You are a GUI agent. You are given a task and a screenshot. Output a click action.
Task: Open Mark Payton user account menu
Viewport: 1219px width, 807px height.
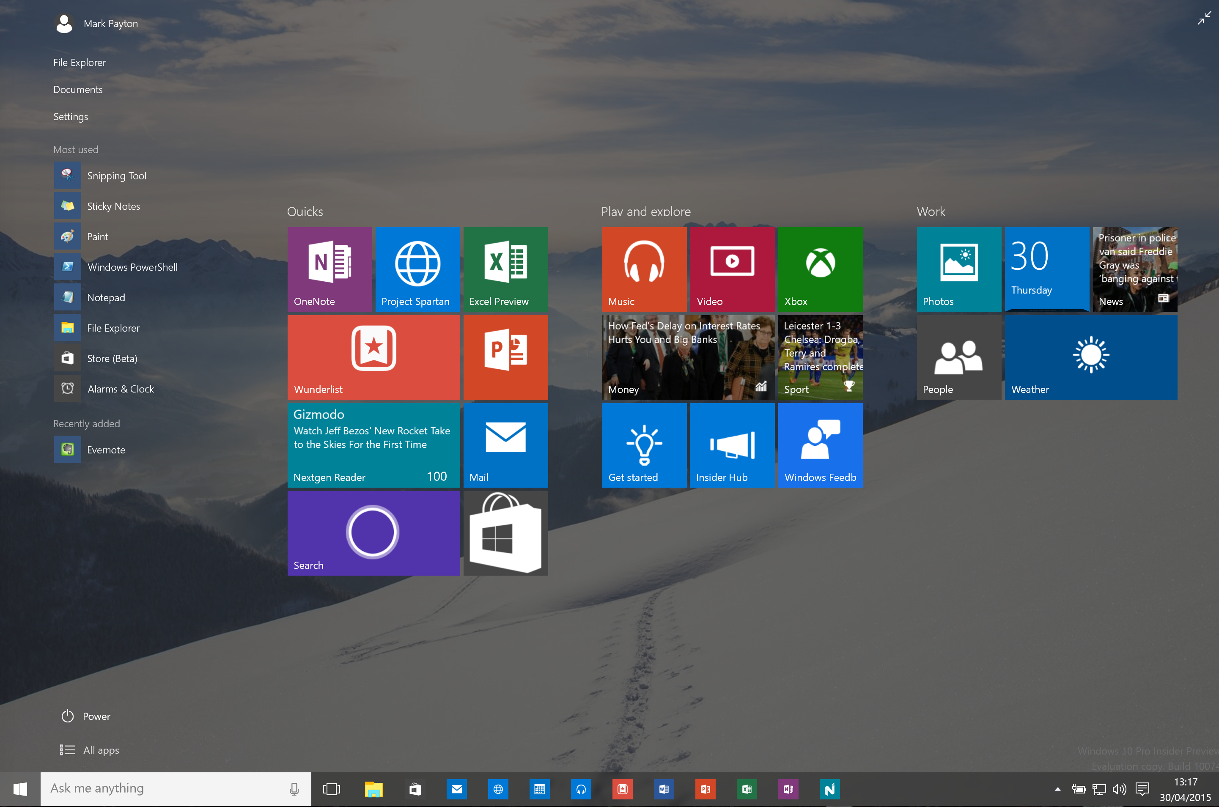pyautogui.click(x=96, y=24)
